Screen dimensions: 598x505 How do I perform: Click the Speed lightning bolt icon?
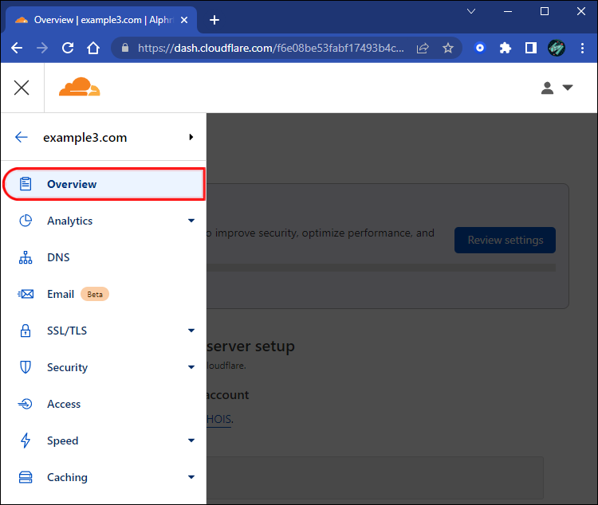pos(26,440)
